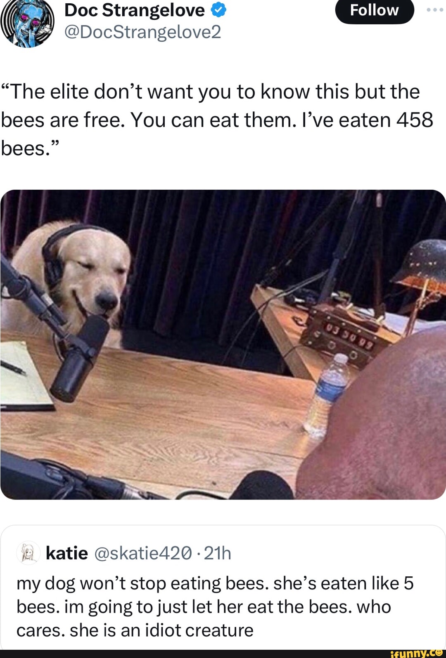Open the three-dot more options menu

point(435,10)
